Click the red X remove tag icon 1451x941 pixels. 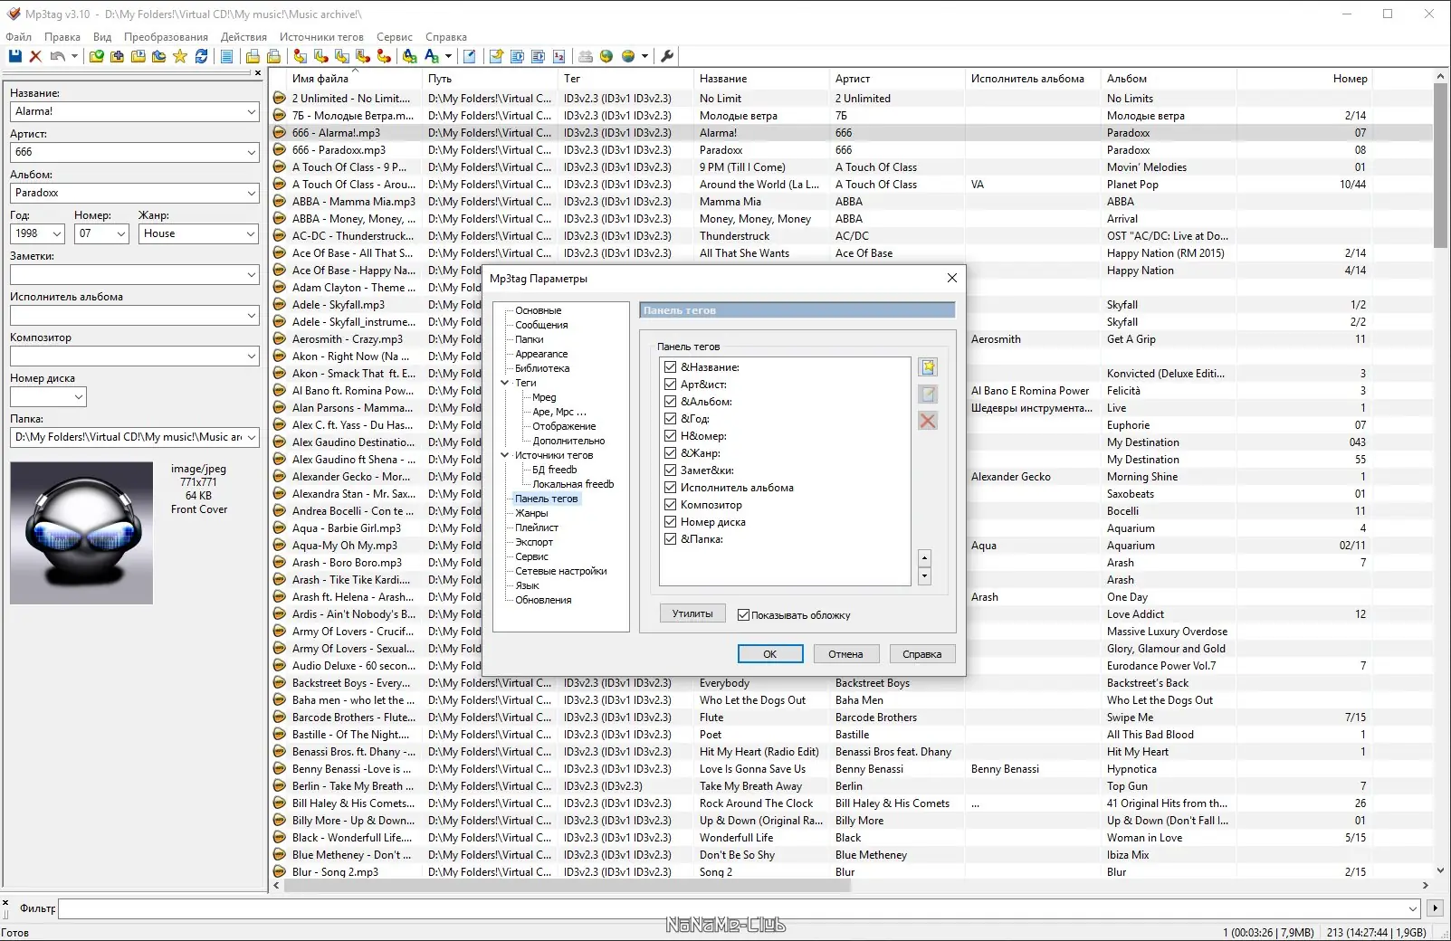coord(35,56)
